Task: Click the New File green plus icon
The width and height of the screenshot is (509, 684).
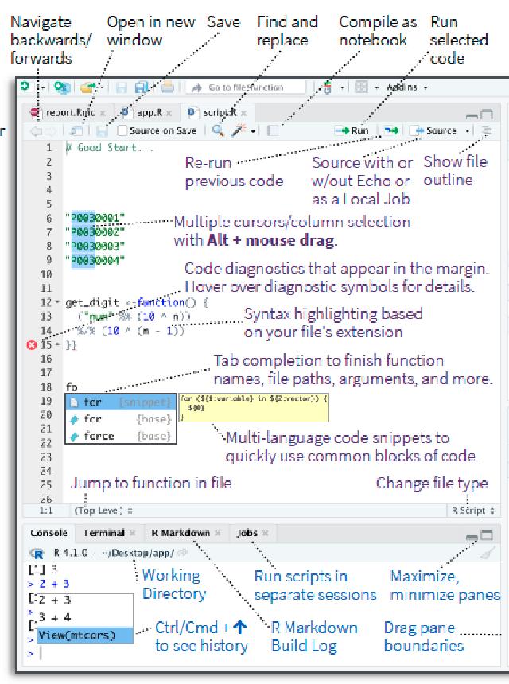Action: pos(25,87)
